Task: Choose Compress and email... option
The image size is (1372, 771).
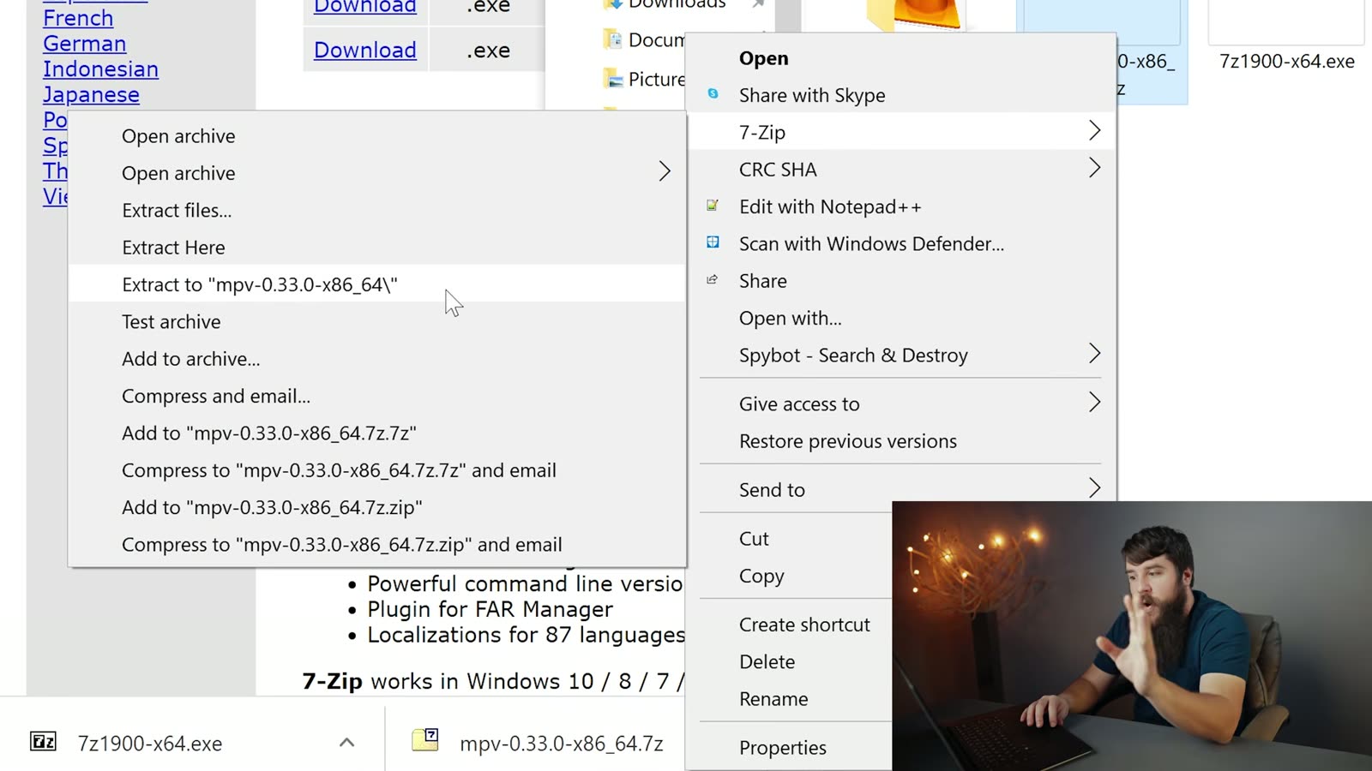Action: (x=377, y=396)
